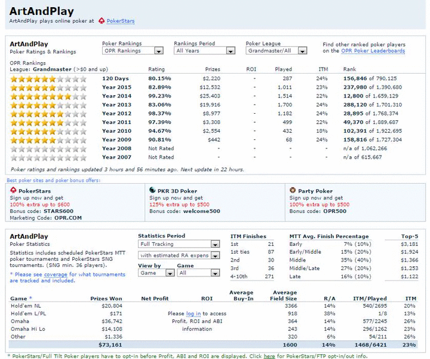Screen dimensions: 430x359
Task: Open the Full Tracking statistics period dropdown
Action: [x=179, y=244]
